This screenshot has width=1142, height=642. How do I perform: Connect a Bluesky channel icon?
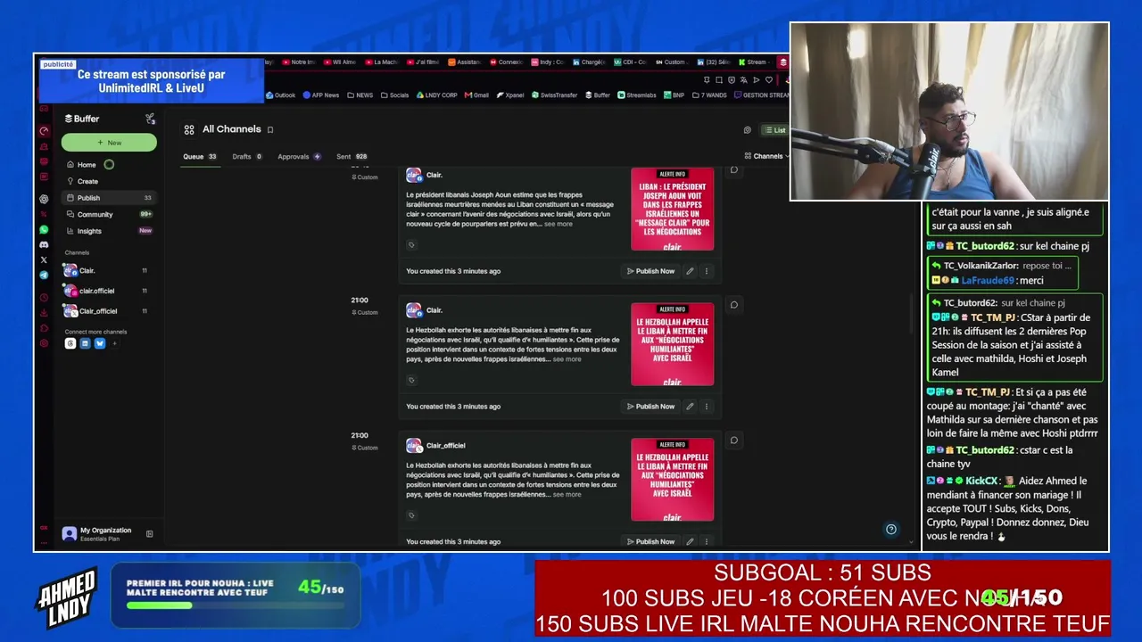[99, 343]
